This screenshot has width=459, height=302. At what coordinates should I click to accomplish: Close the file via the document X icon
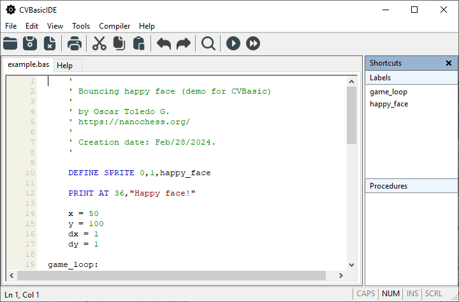click(50, 43)
